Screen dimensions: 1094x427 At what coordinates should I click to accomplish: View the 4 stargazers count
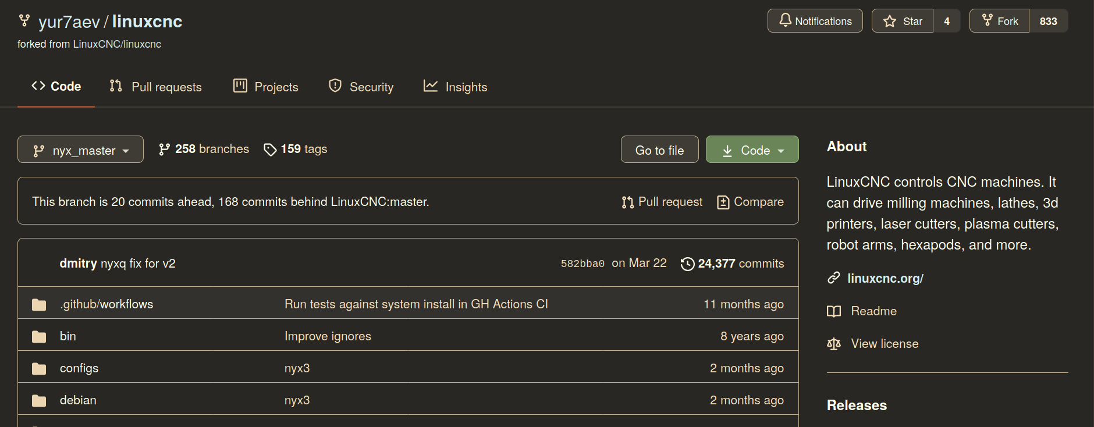point(947,21)
